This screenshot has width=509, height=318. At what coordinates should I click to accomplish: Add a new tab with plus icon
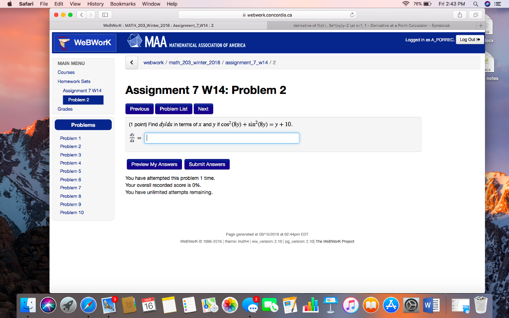point(481,25)
